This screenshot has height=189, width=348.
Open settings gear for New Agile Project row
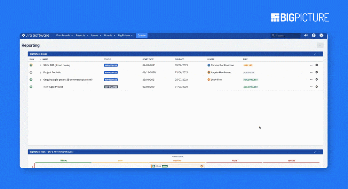point(317,87)
